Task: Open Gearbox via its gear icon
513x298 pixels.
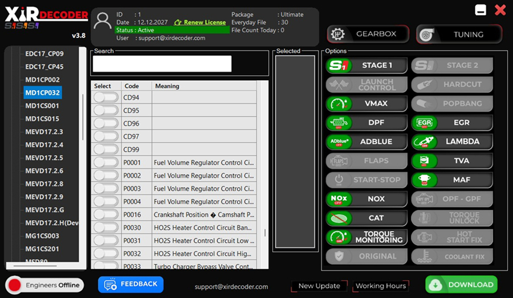Action: click(x=337, y=34)
